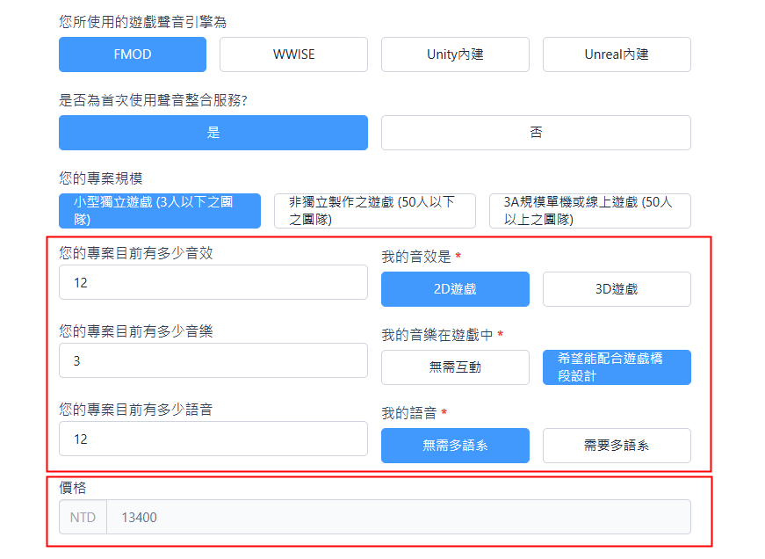Select 否 for first-time service use
Image resolution: width=765 pixels, height=559 pixels.
[536, 133]
